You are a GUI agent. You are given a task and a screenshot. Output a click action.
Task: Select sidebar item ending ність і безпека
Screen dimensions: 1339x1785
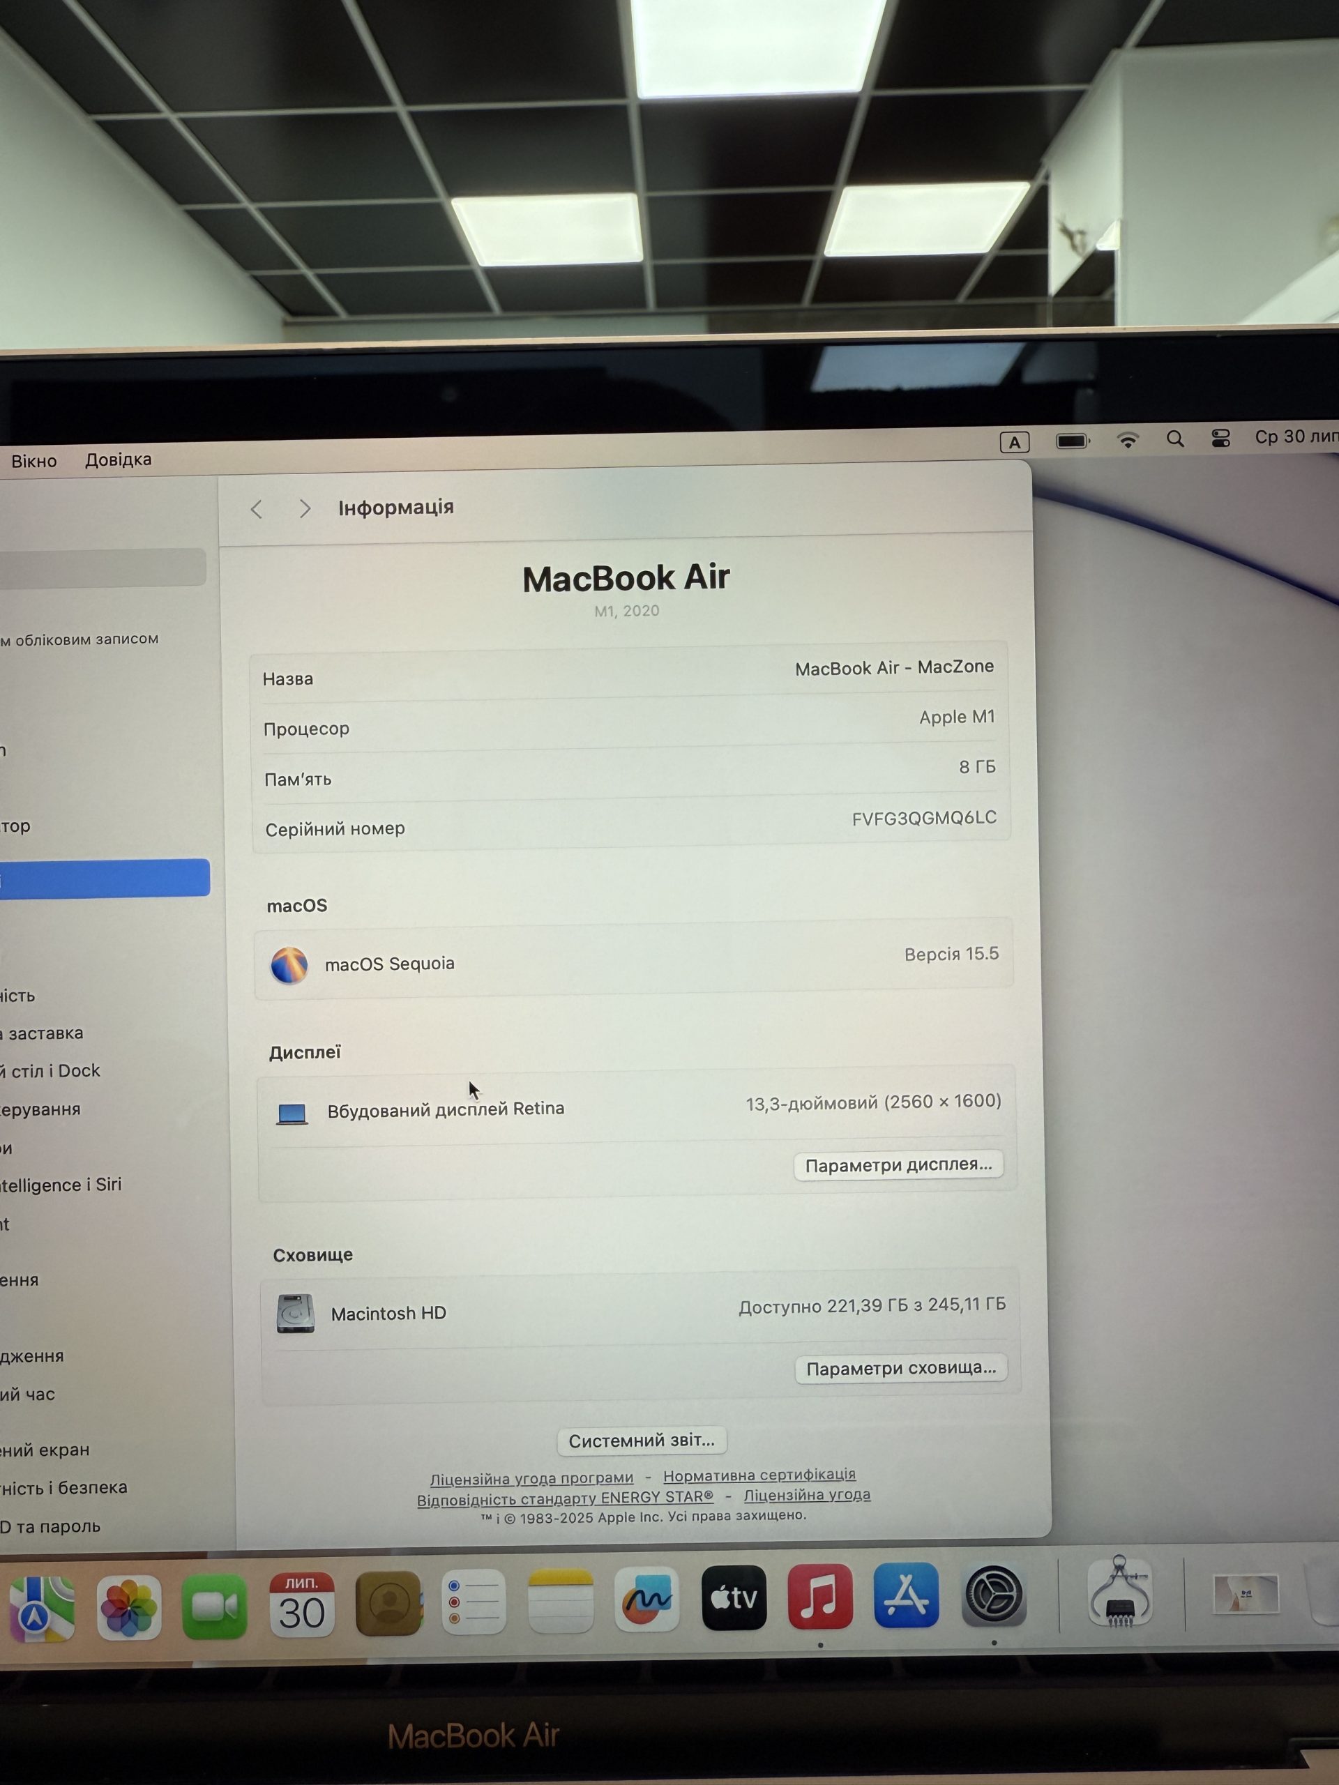63,1487
